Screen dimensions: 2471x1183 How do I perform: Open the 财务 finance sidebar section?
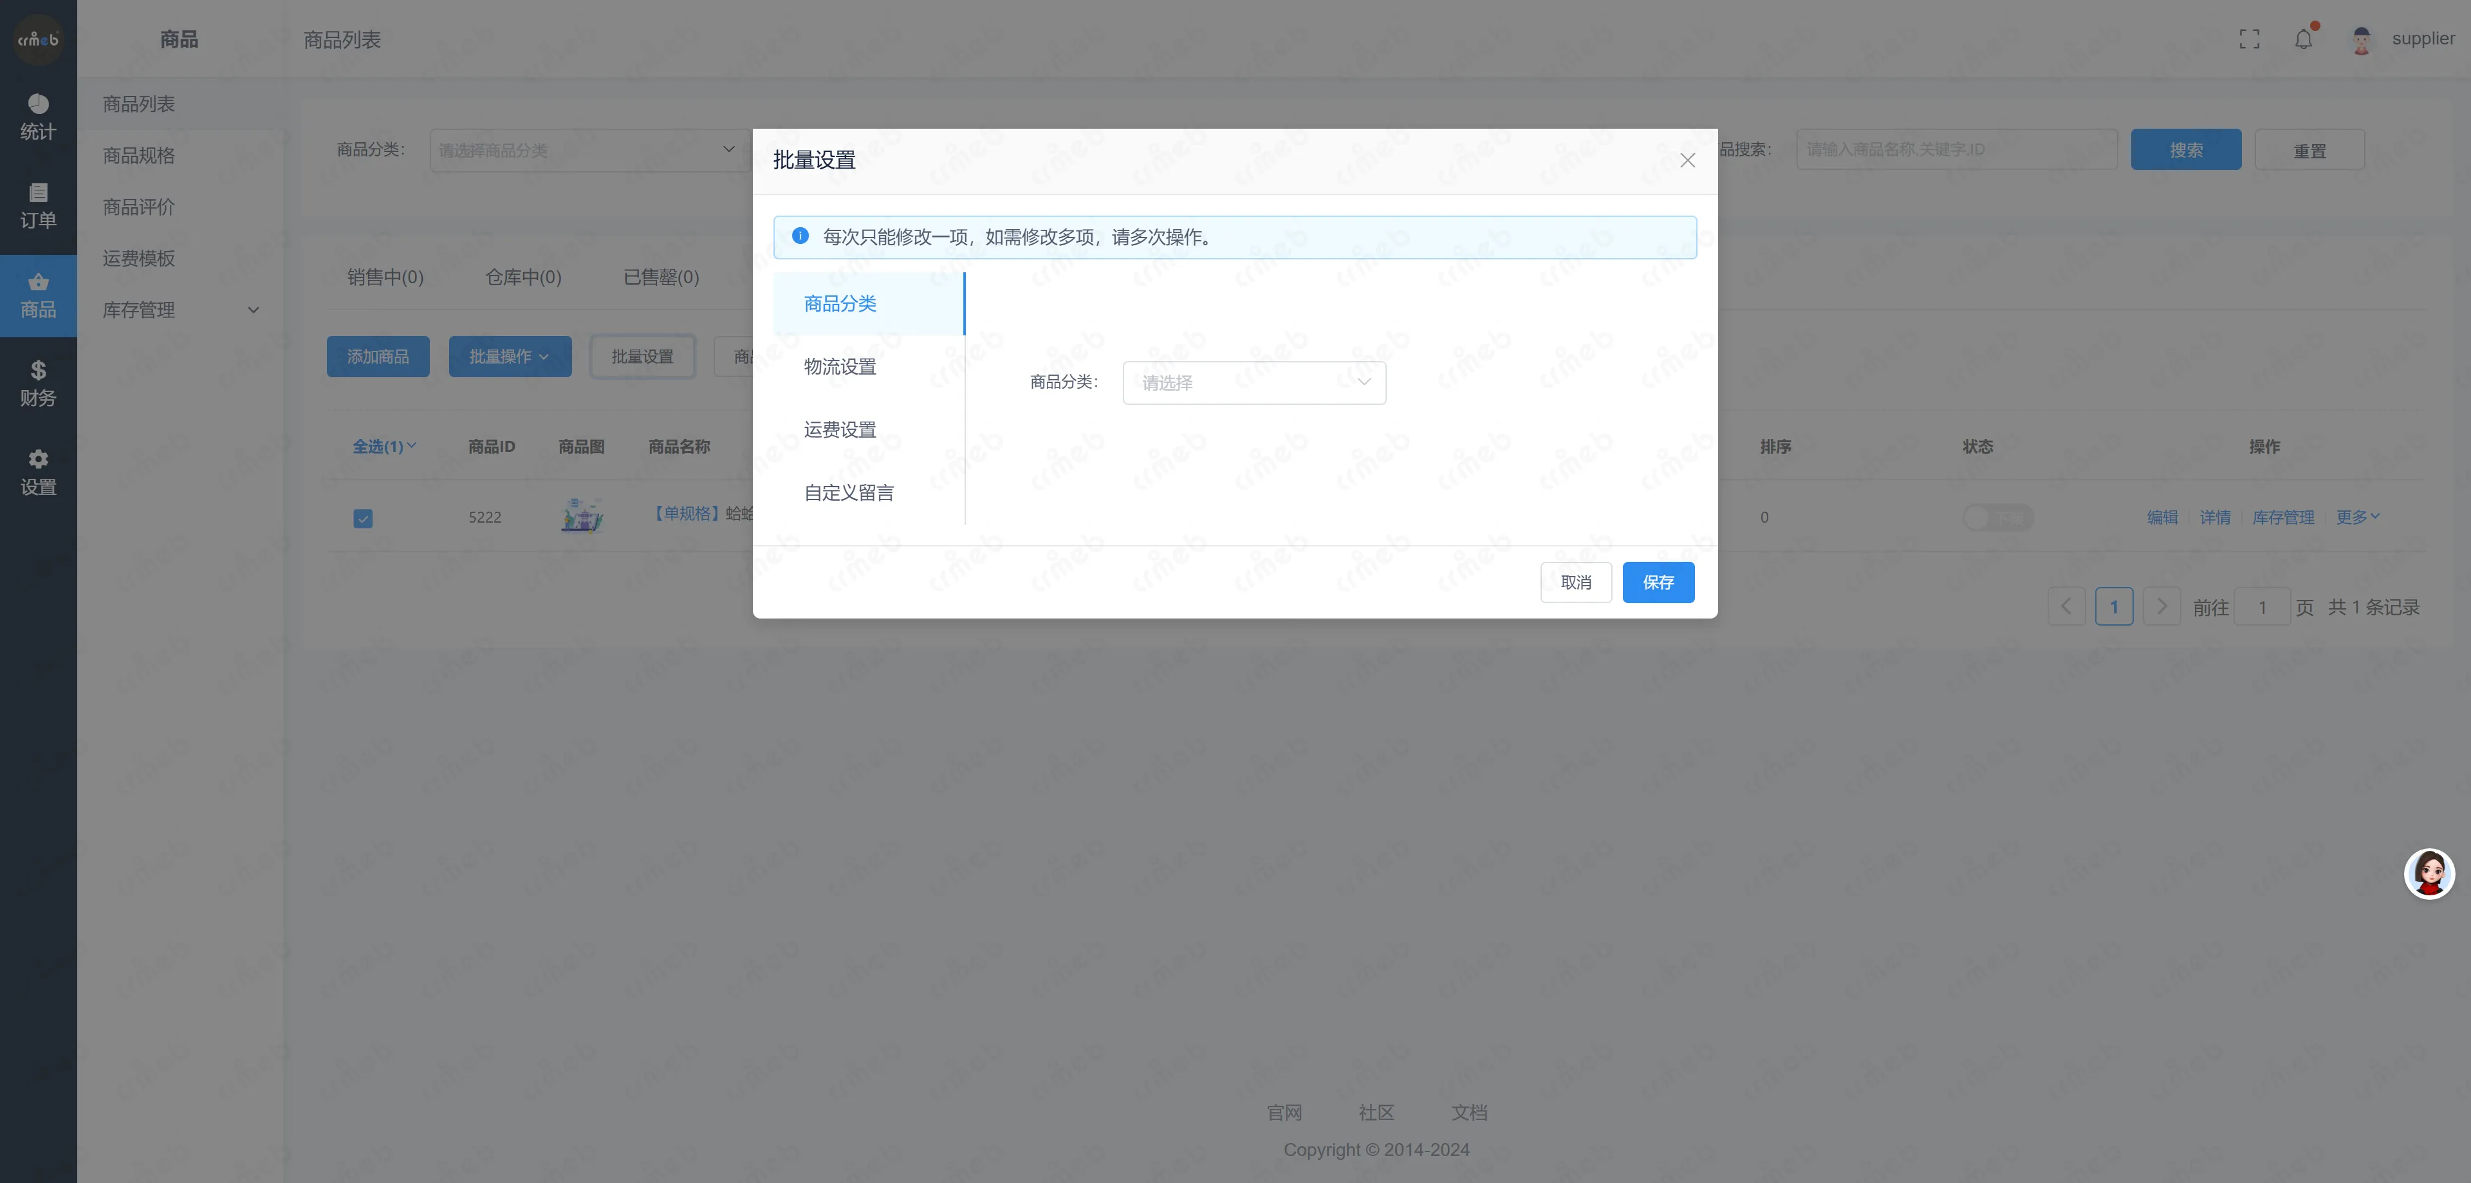[x=39, y=384]
